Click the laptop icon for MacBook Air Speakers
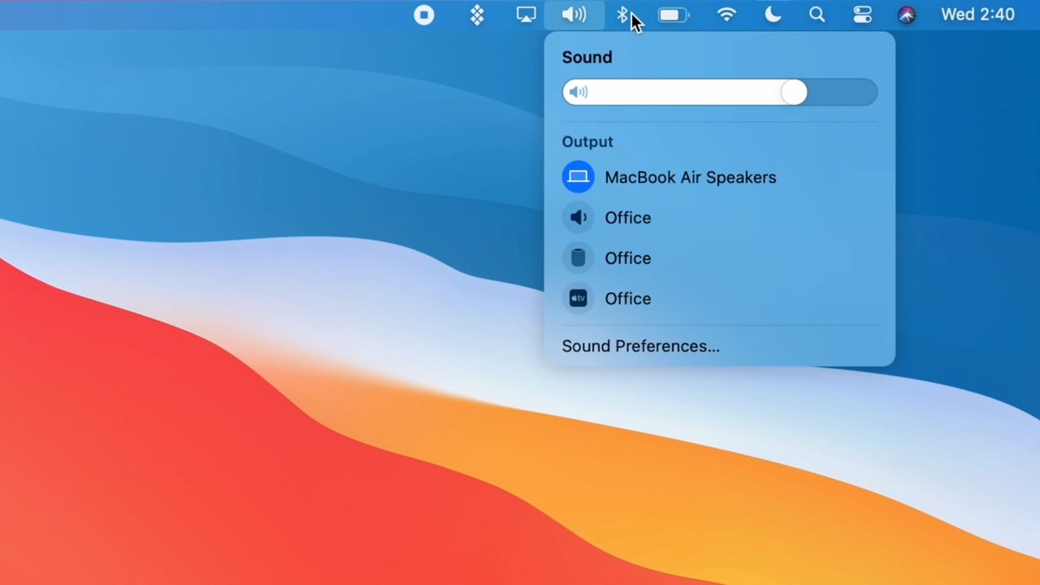The width and height of the screenshot is (1040, 585). click(x=578, y=177)
